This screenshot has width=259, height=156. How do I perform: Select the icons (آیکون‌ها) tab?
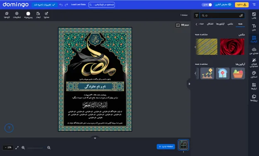click(x=220, y=24)
